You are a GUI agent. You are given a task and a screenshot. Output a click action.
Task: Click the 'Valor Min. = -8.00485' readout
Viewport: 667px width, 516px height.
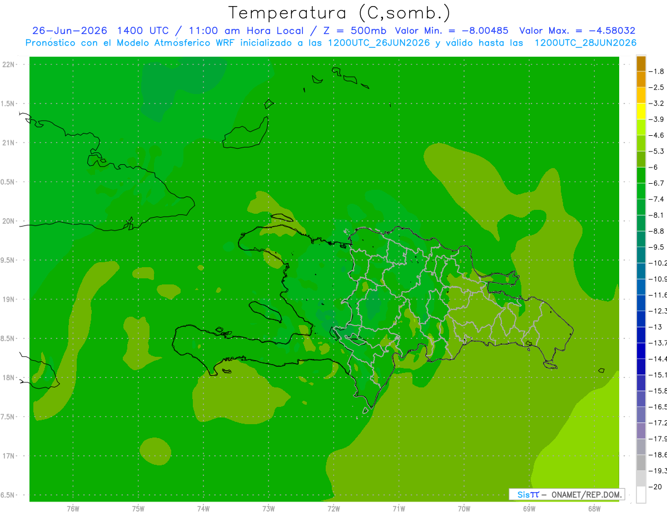tap(451, 31)
